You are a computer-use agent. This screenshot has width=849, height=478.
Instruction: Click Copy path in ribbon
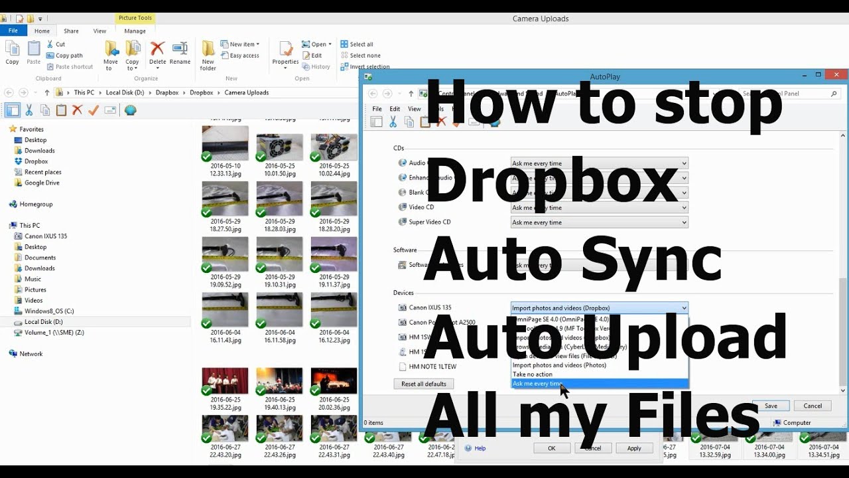[65, 56]
